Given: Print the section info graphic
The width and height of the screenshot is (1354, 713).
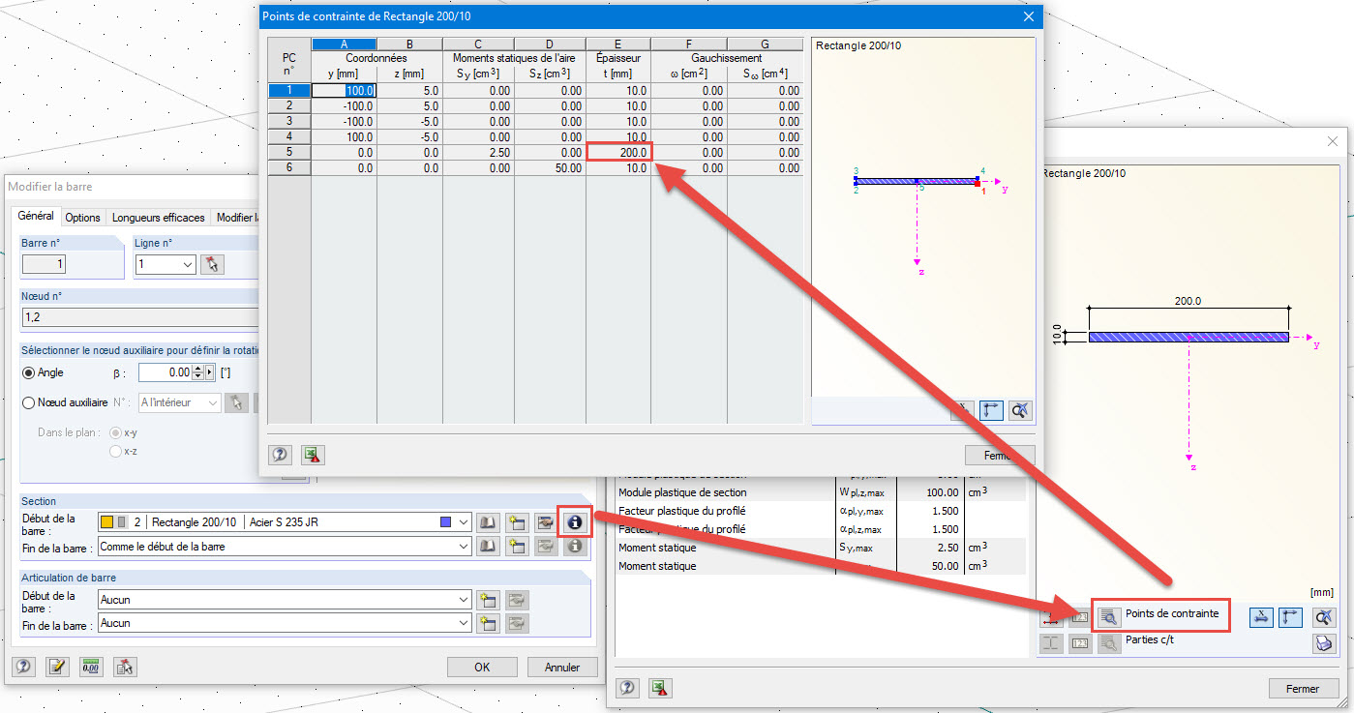Looking at the screenshot, I should 1324,643.
